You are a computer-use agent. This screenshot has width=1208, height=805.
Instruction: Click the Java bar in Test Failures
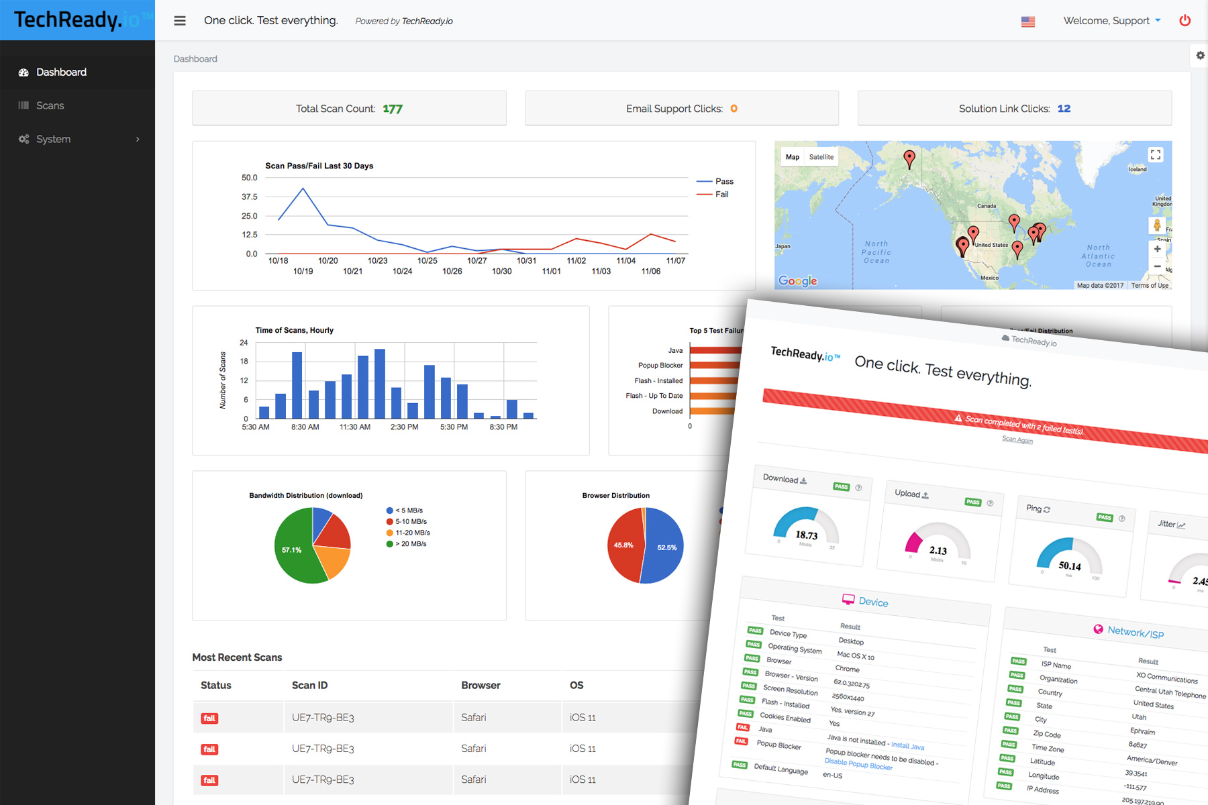[x=717, y=350]
